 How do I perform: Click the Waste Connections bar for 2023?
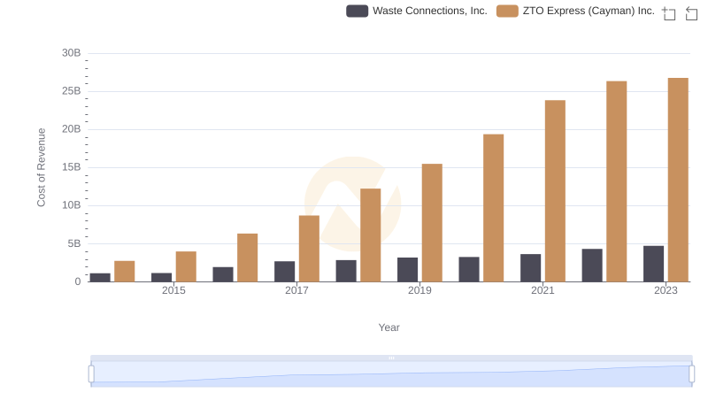(x=653, y=264)
